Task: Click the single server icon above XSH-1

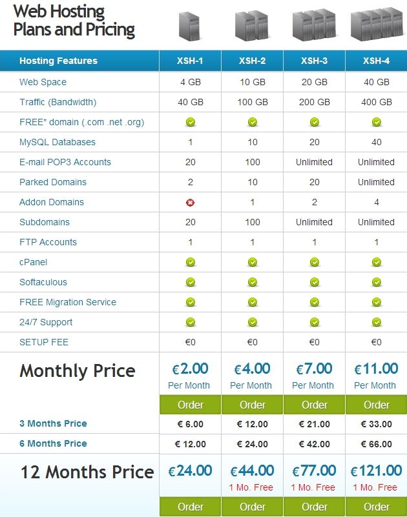Action: point(189,26)
